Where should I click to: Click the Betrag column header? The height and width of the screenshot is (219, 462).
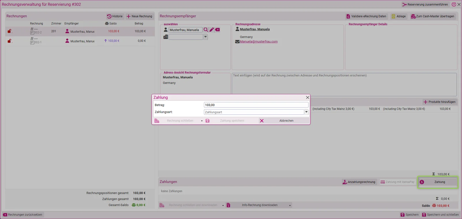click(x=139, y=23)
